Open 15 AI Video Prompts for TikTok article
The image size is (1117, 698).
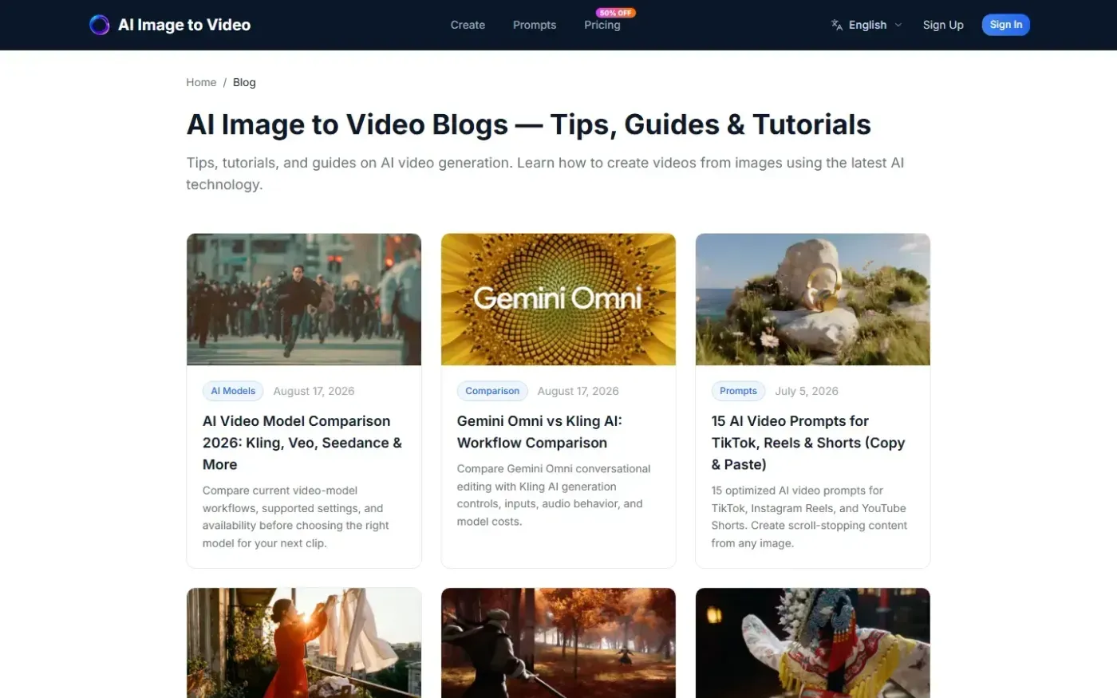tap(808, 443)
